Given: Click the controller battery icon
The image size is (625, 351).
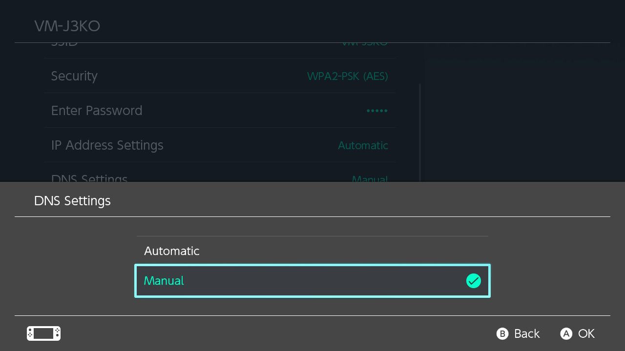Looking at the screenshot, I should (x=43, y=333).
